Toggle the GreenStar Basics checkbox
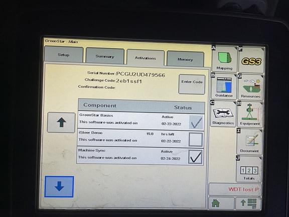This screenshot has height=217, width=289. (196, 122)
